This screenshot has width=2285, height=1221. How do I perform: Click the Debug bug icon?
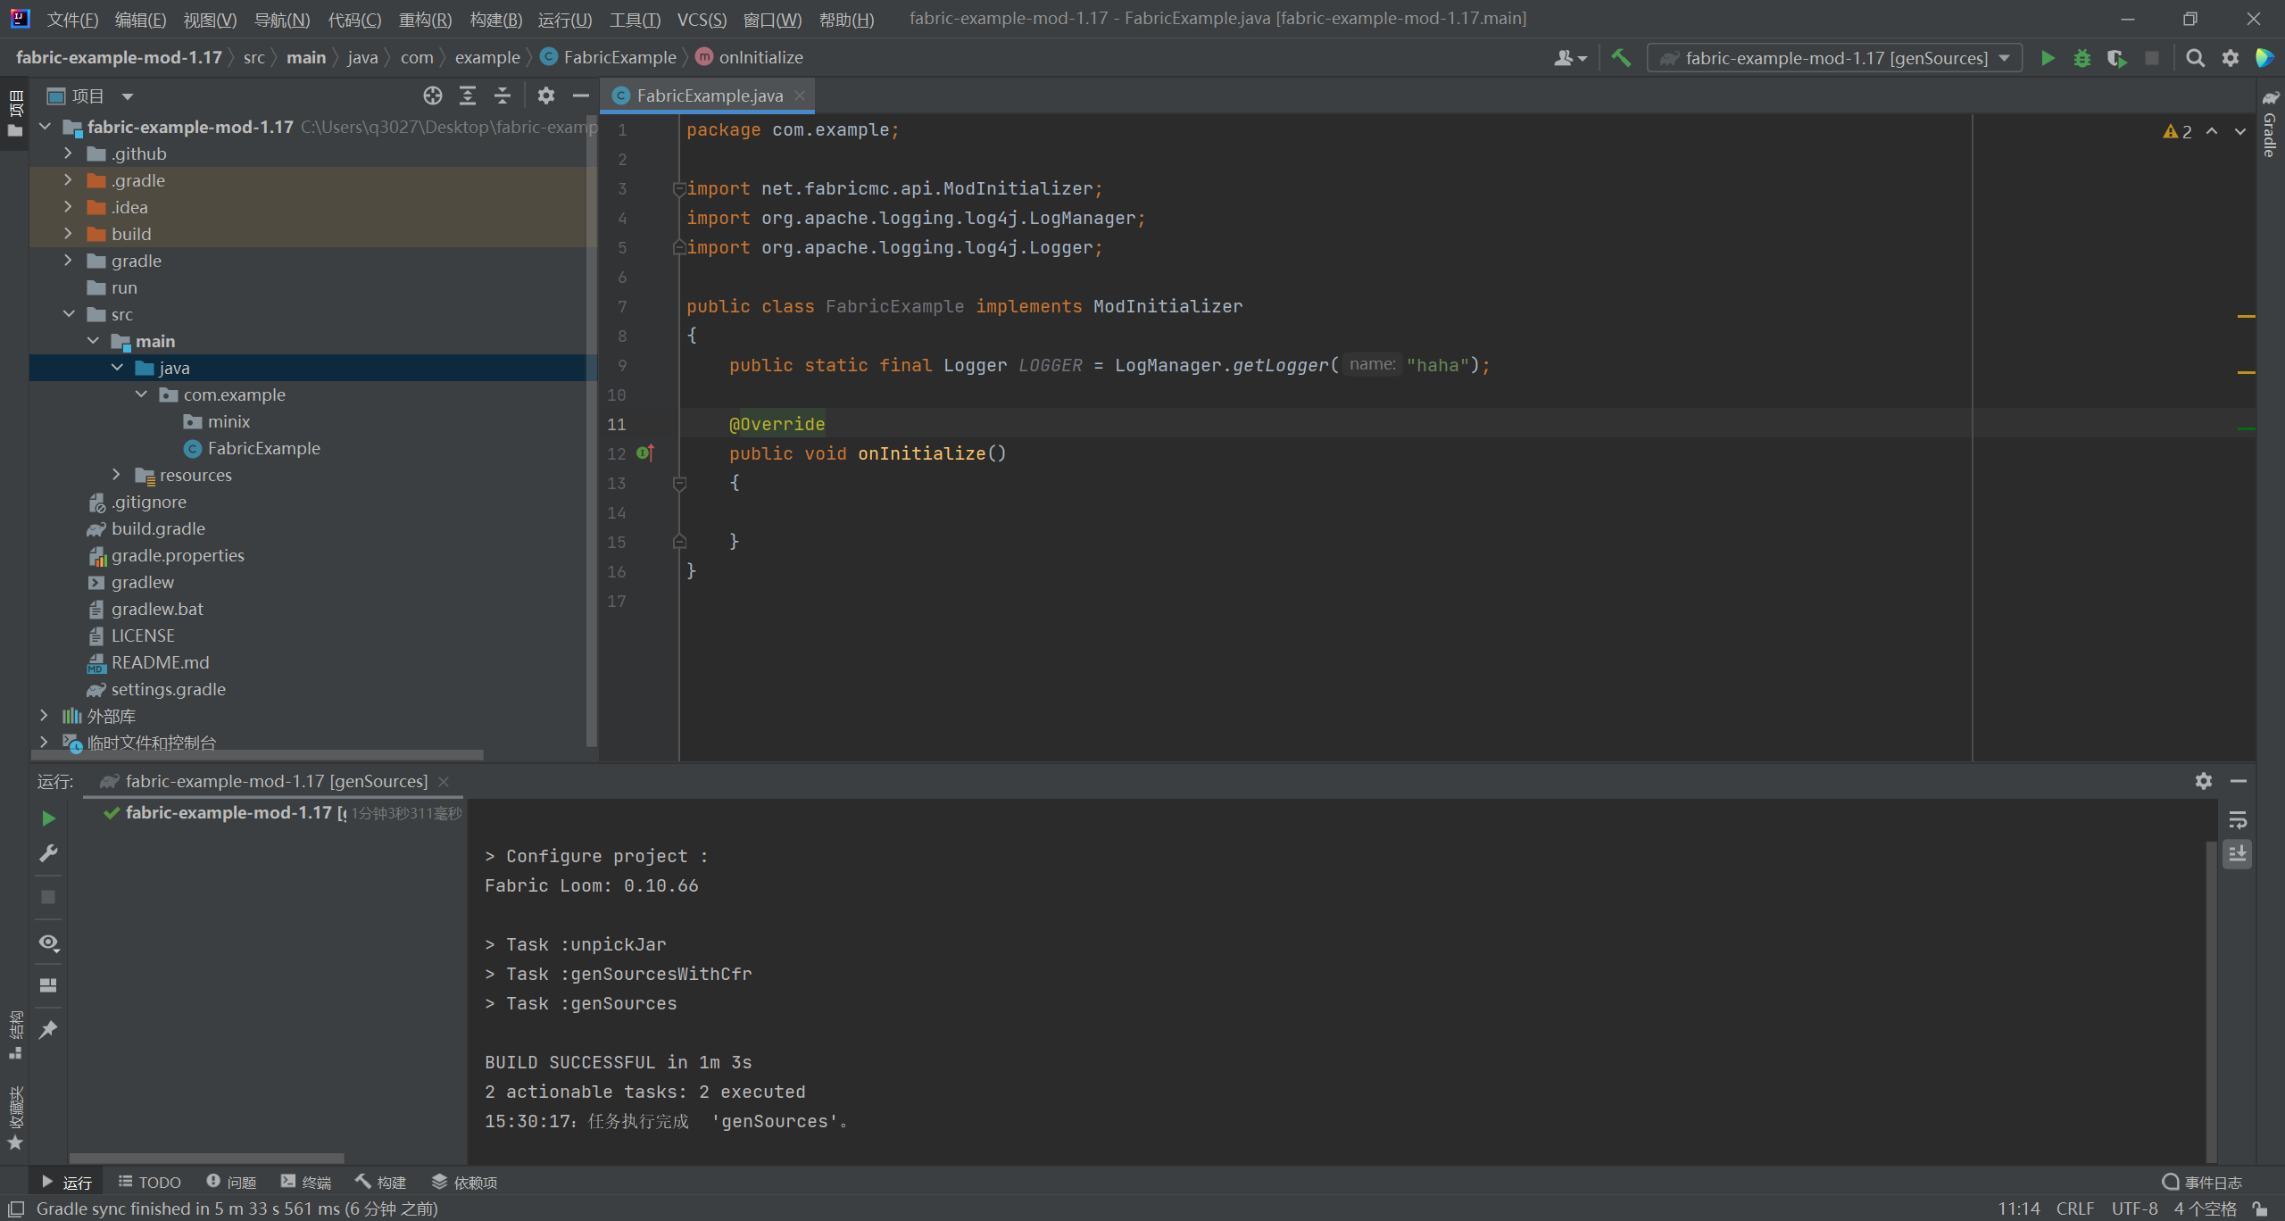[2081, 58]
